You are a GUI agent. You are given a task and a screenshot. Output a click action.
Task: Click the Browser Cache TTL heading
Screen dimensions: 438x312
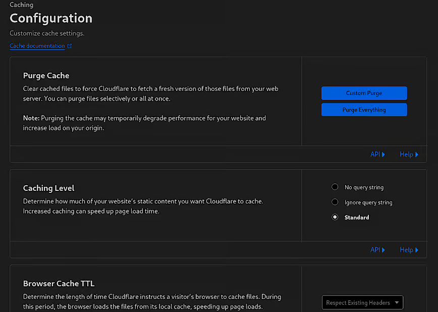click(x=59, y=283)
